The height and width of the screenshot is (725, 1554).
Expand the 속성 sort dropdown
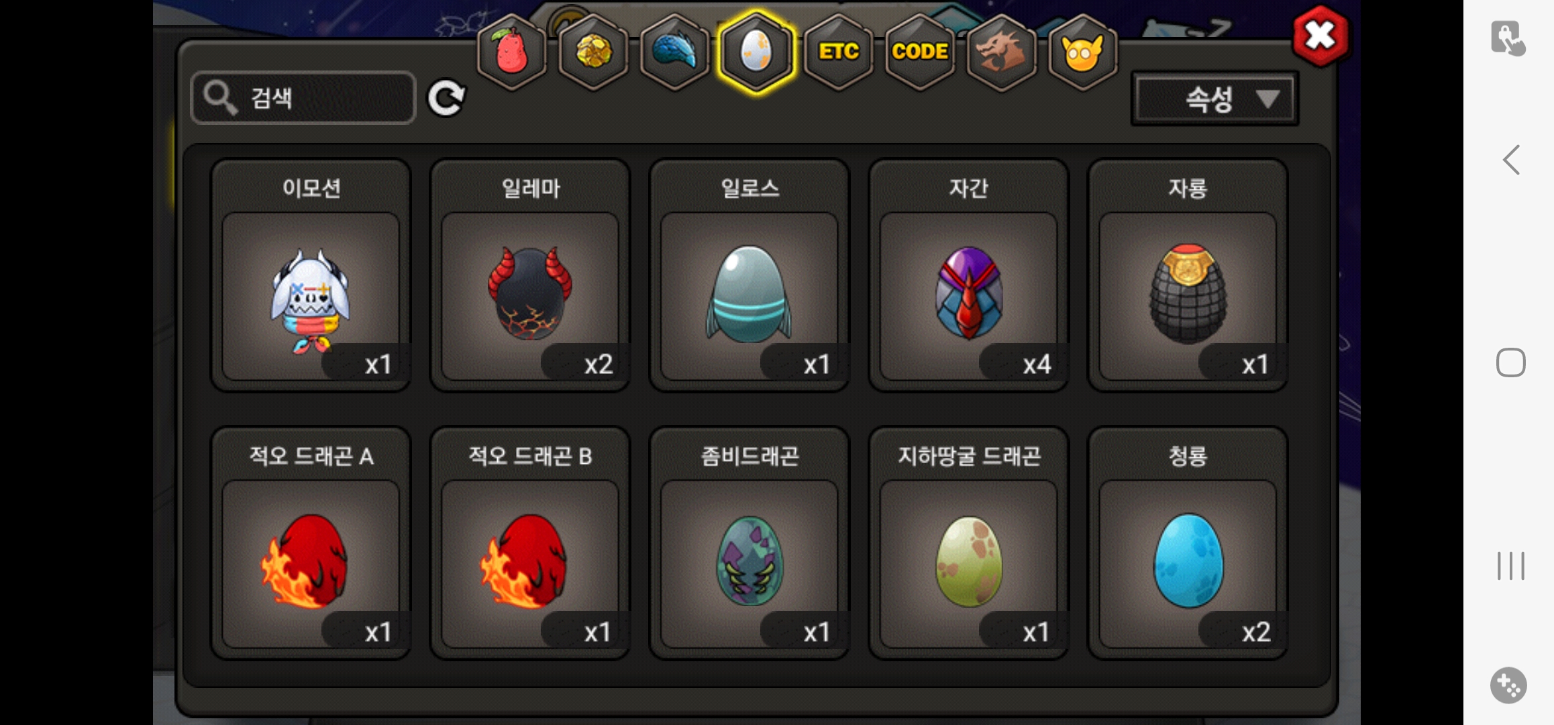click(1214, 99)
